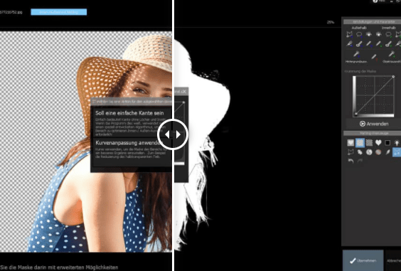
Task: Select the green-marked brush tool
Action: tap(388, 44)
